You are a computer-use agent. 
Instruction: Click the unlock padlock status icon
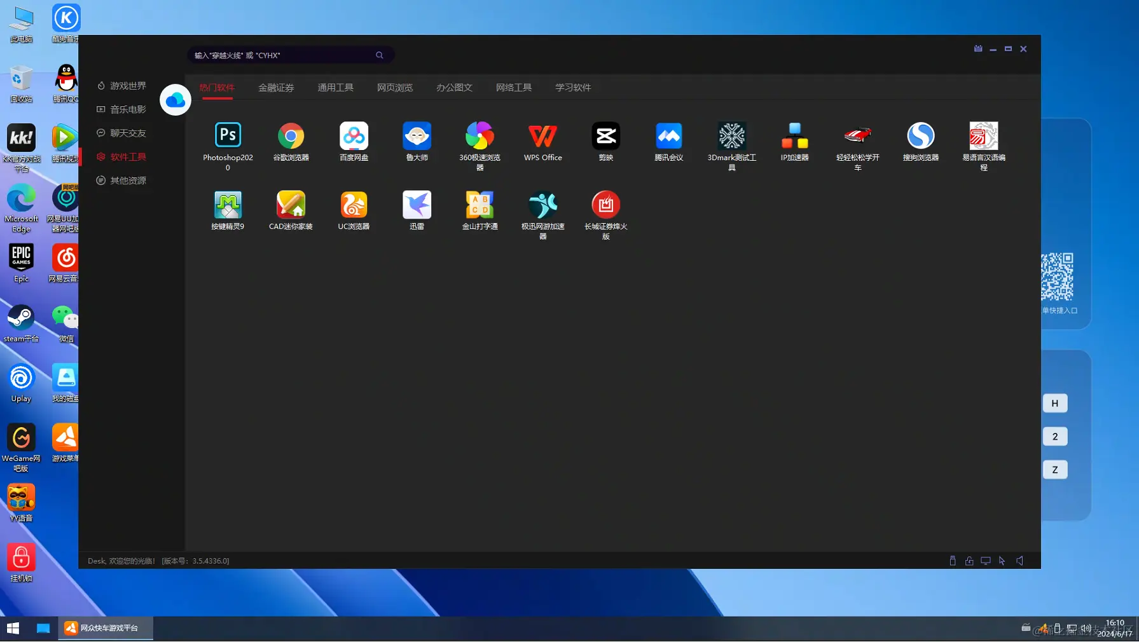pyautogui.click(x=969, y=561)
